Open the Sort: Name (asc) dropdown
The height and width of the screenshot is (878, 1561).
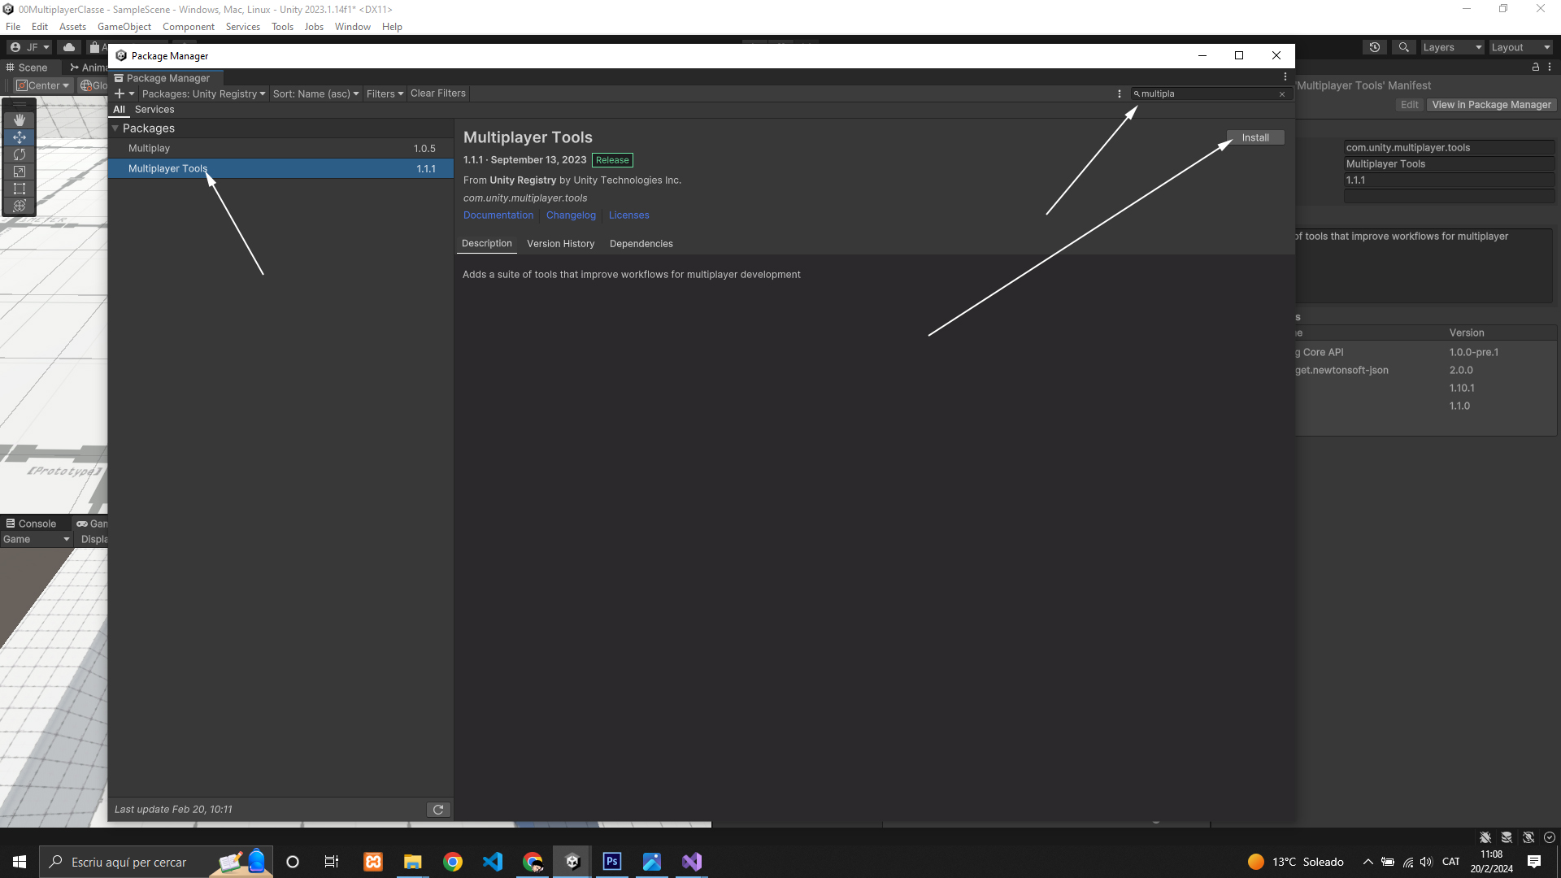[315, 94]
